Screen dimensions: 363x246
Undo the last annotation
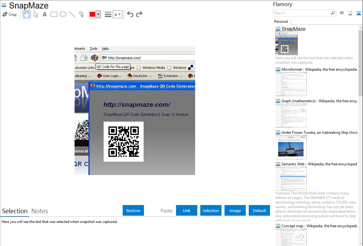tap(130, 14)
